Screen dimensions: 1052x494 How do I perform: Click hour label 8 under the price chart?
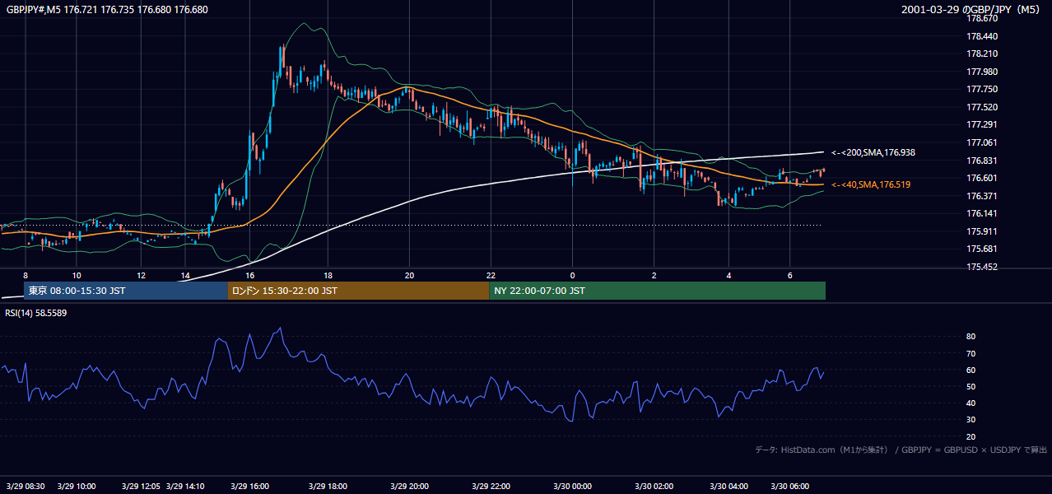click(26, 275)
